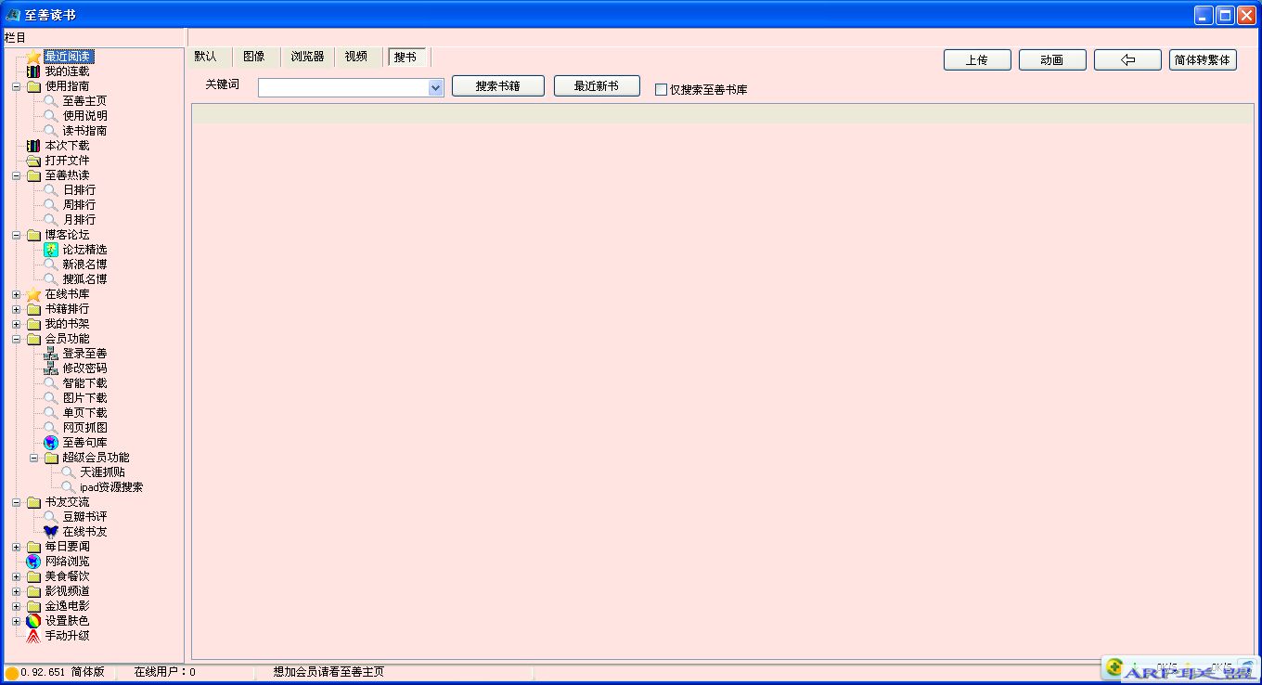Expand the 每日要闻 tree node
1262x685 pixels.
click(x=16, y=547)
